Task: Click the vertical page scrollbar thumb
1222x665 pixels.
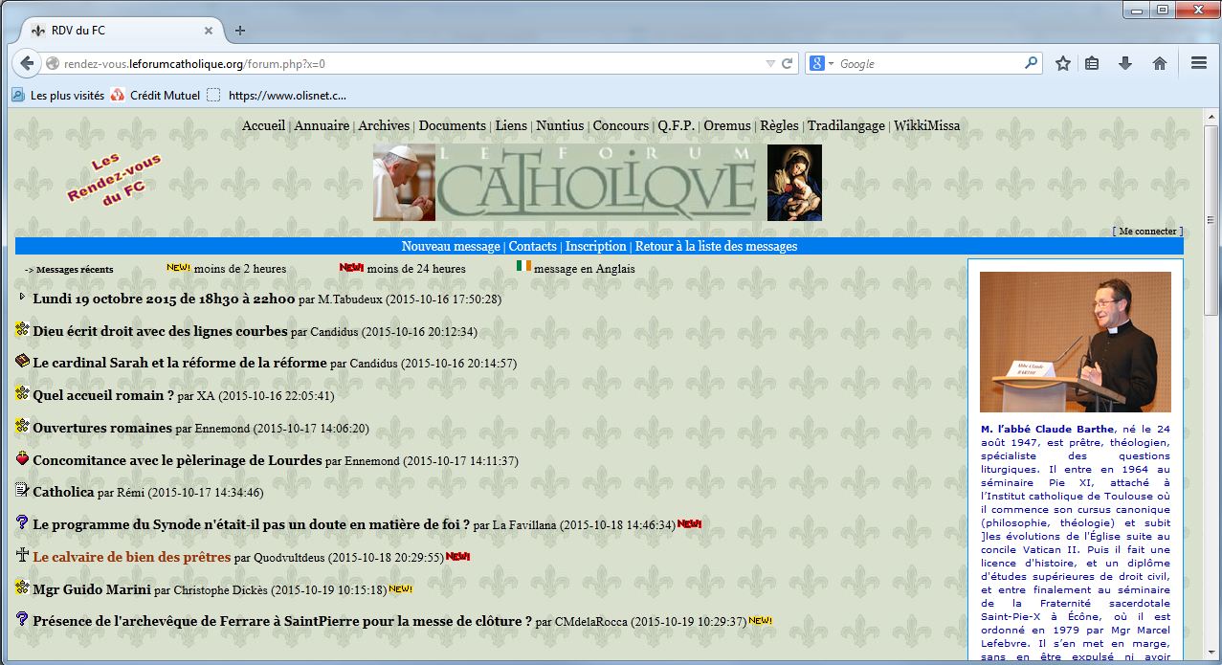Action: point(1211,220)
